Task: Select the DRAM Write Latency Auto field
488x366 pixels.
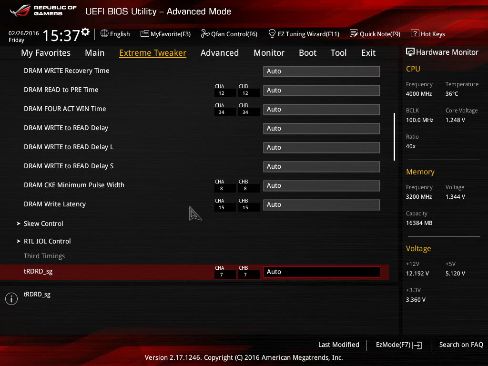Action: [322, 205]
